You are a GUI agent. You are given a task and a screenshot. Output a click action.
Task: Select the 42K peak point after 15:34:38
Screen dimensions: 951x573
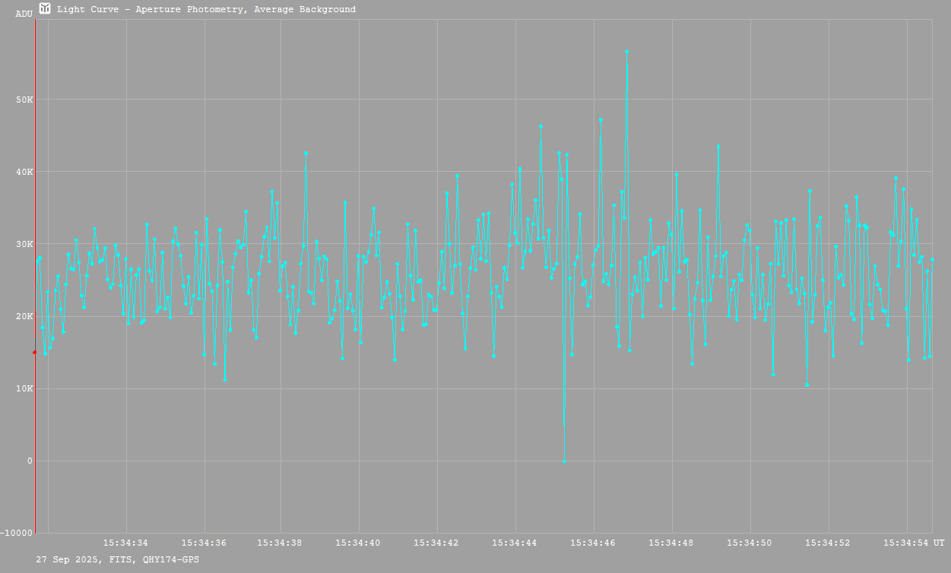(306, 153)
